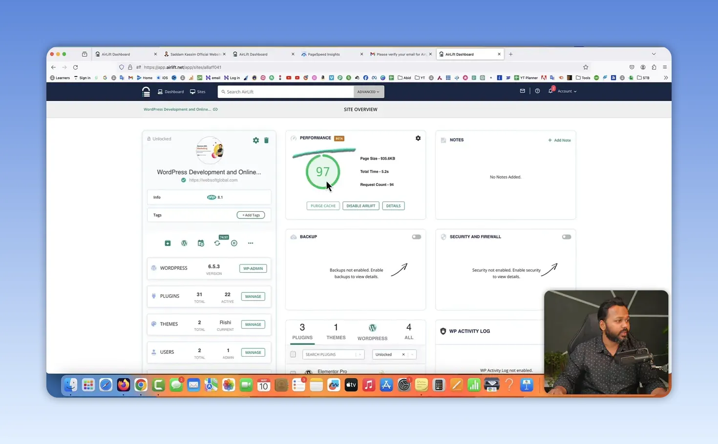Screen dimensions: 718x444
Task: Switch to the Plugins updates tab
Action: coord(302,332)
